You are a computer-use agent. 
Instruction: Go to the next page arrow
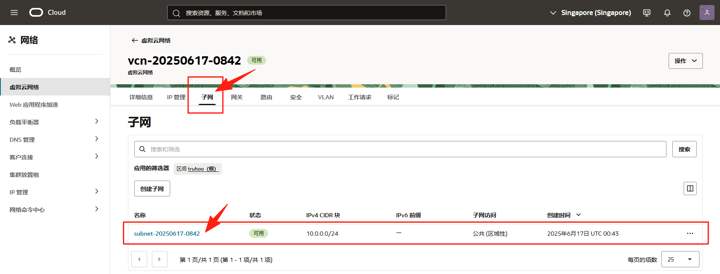tap(159, 259)
